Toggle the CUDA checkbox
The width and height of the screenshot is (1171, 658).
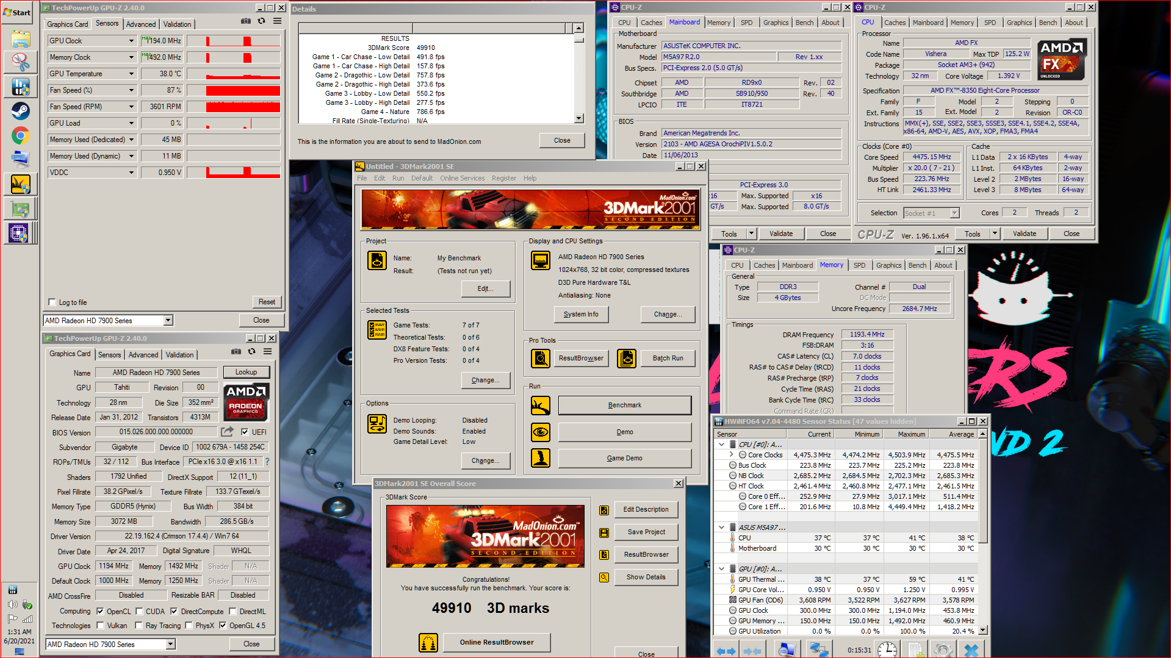pos(139,612)
